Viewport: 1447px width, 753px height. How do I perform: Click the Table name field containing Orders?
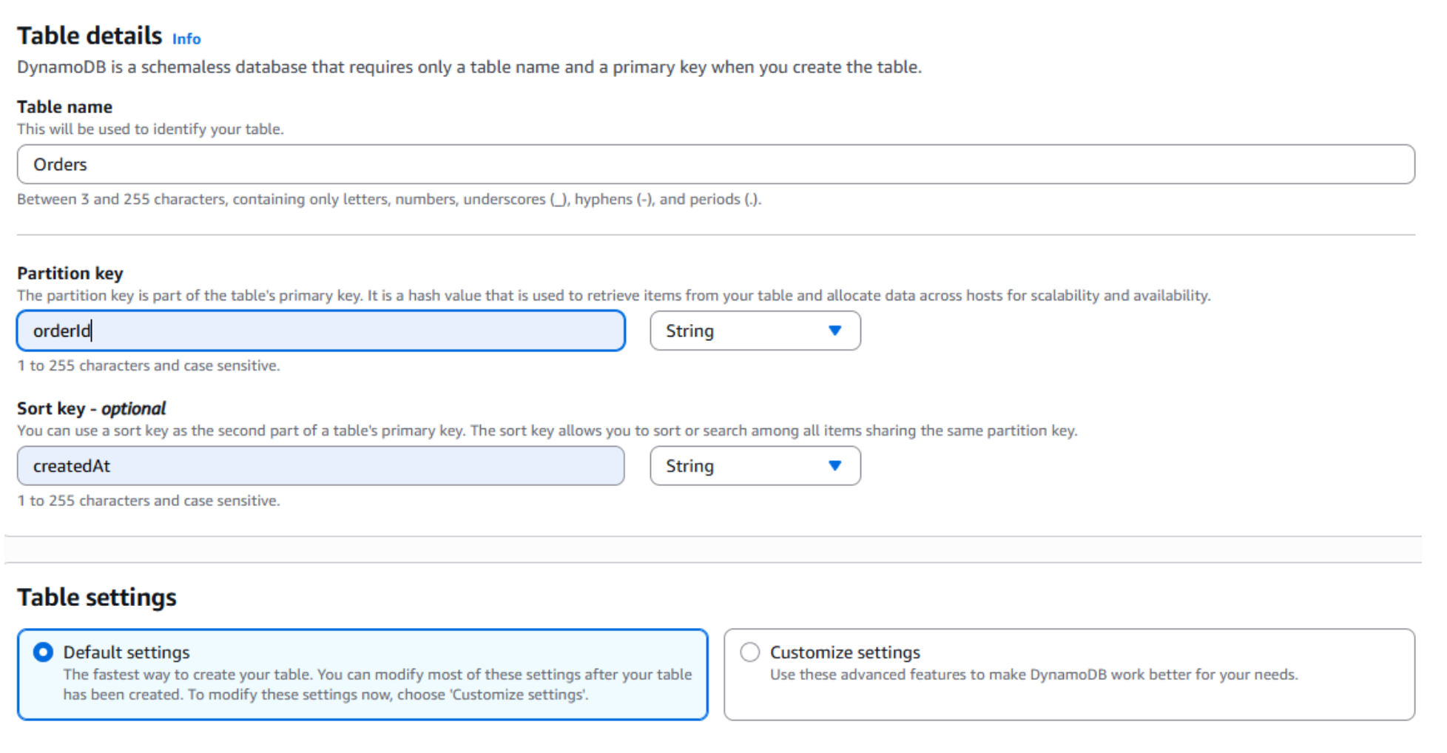pos(715,164)
